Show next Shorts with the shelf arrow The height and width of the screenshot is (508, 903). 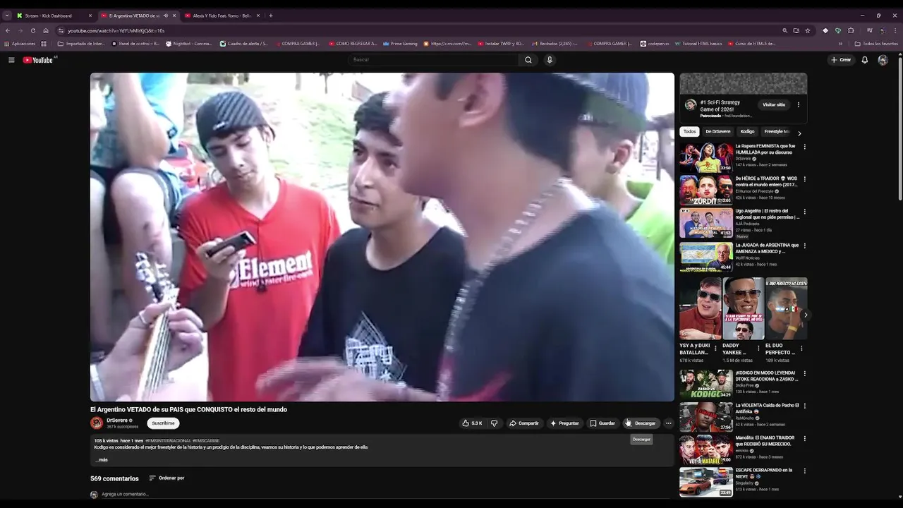click(x=805, y=315)
